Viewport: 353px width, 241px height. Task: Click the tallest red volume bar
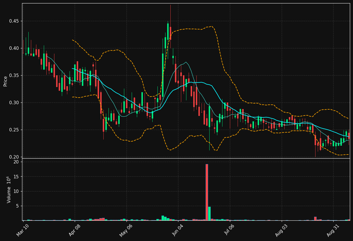click(207, 192)
